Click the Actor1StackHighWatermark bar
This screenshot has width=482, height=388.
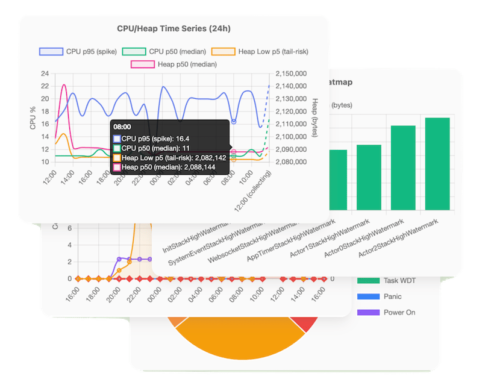coord(369,177)
